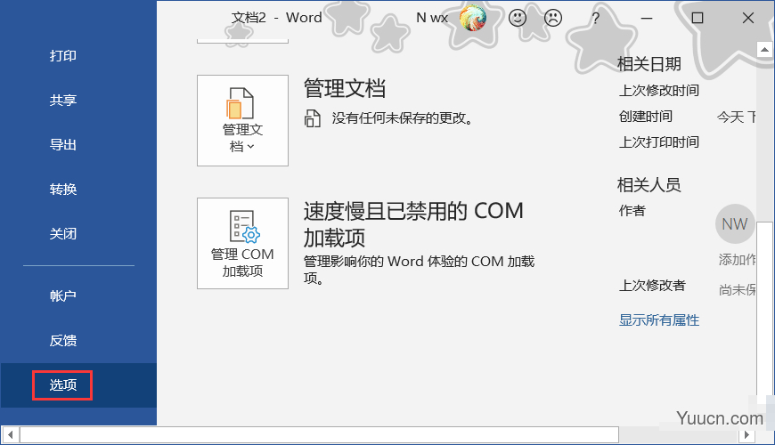Click the 'N wx' account name
The width and height of the screenshot is (775, 445).
click(432, 18)
